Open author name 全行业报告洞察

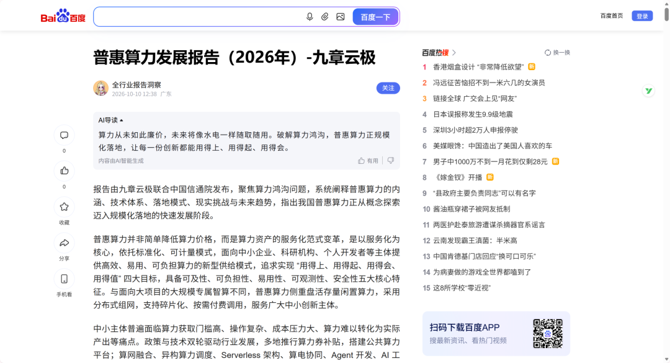click(x=136, y=84)
